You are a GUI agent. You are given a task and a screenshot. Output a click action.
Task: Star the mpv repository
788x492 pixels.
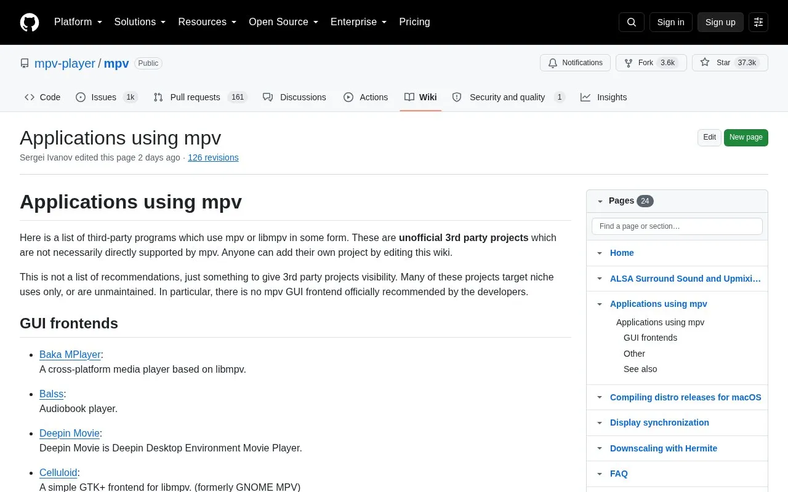click(730, 63)
